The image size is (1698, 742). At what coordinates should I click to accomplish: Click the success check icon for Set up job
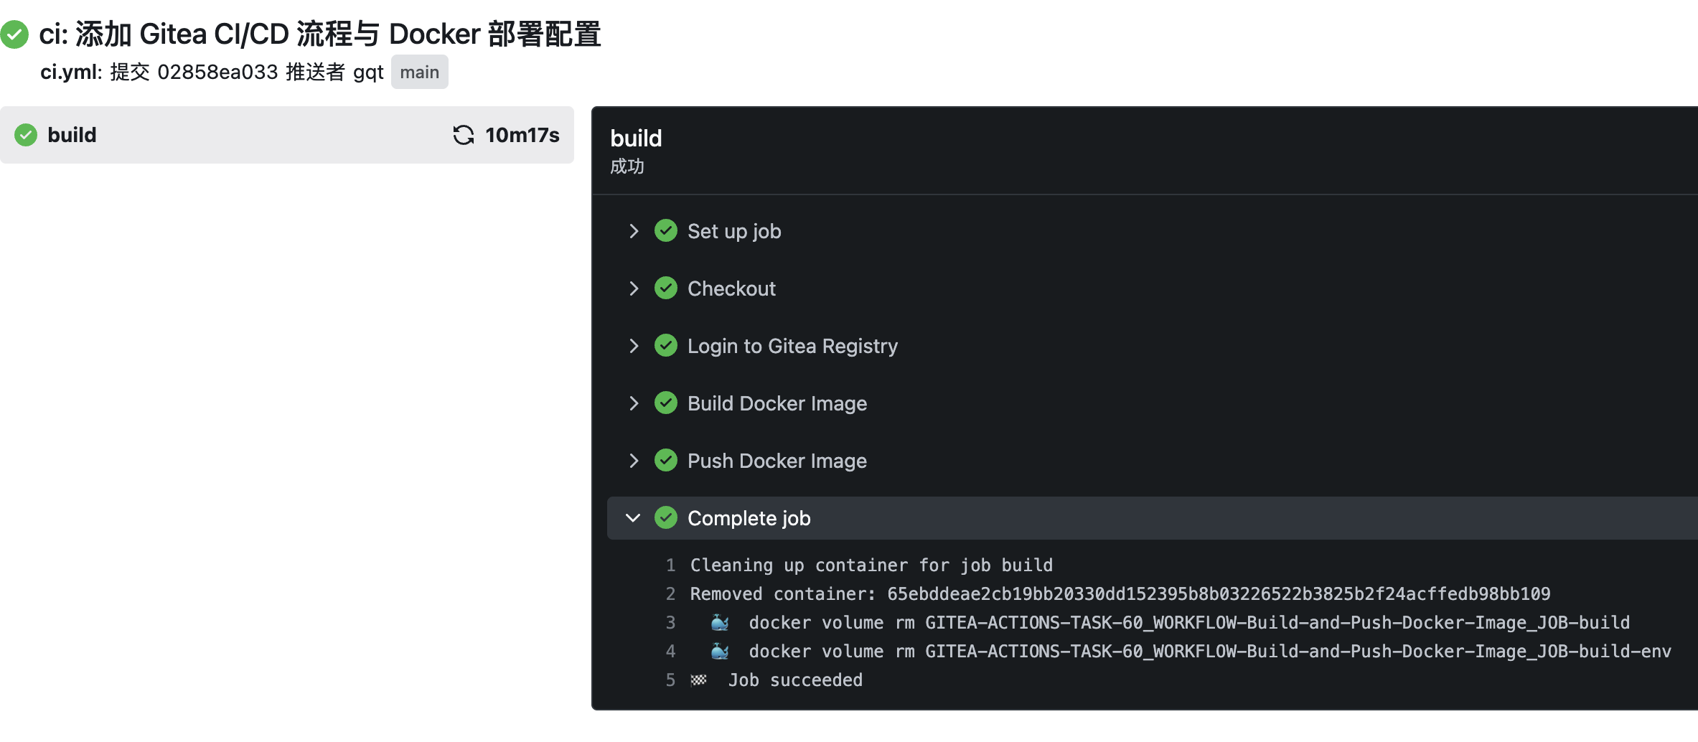[x=666, y=231]
